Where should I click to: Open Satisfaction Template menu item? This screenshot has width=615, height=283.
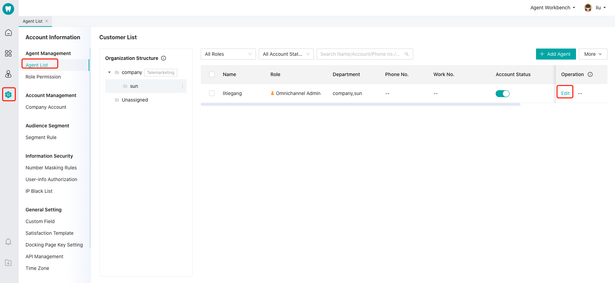coord(49,233)
